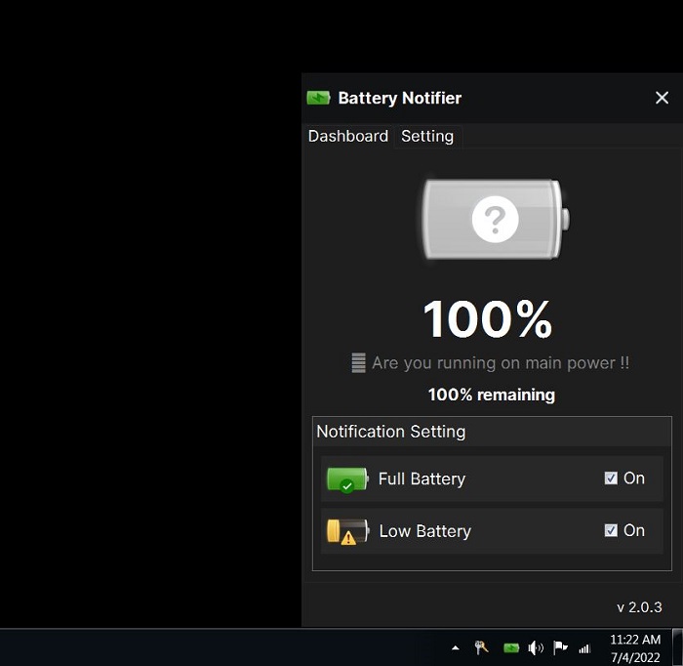Open the Battery Notifier tray icon
Image resolution: width=683 pixels, height=666 pixels.
tap(511, 648)
